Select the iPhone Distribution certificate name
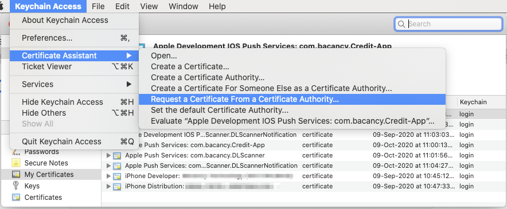The image size is (507, 209). pos(202,187)
